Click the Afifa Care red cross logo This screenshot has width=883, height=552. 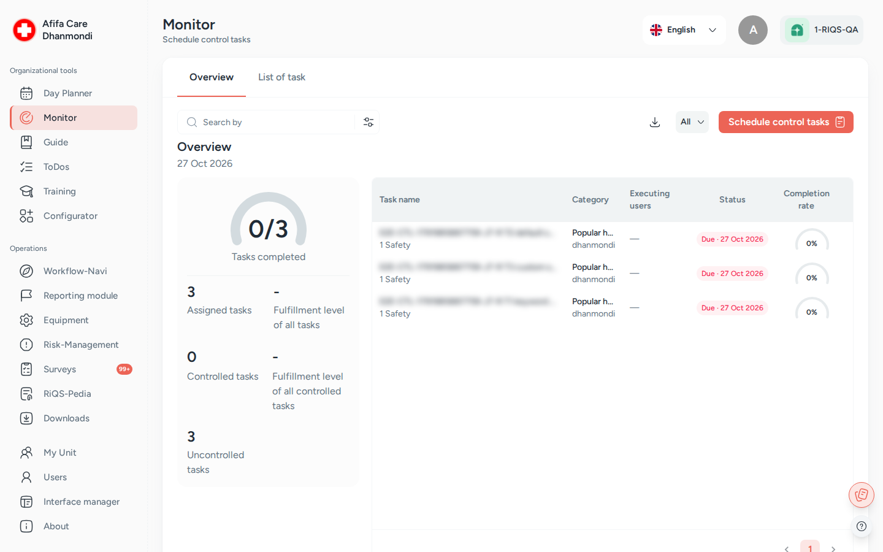pyautogui.click(x=25, y=30)
